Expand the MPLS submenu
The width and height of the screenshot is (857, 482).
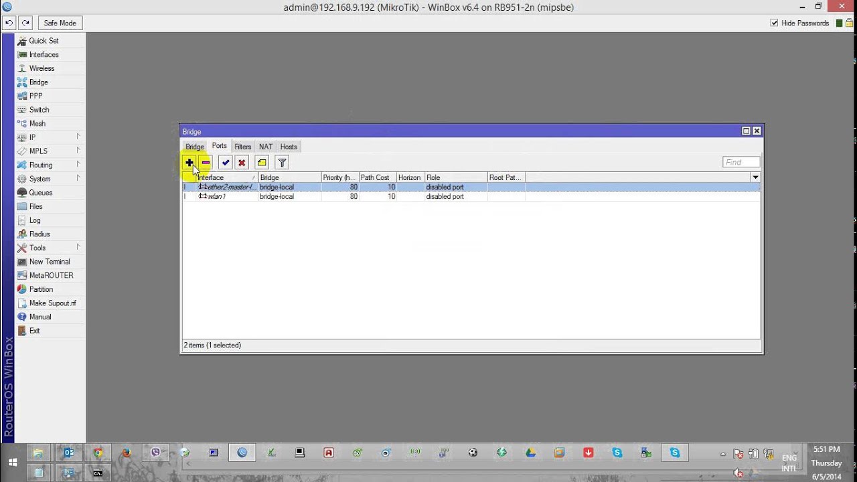[50, 151]
